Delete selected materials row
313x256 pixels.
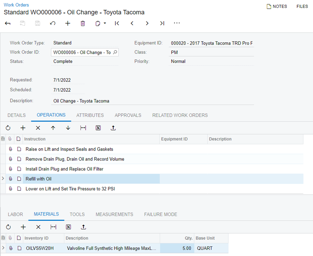click(x=38, y=227)
